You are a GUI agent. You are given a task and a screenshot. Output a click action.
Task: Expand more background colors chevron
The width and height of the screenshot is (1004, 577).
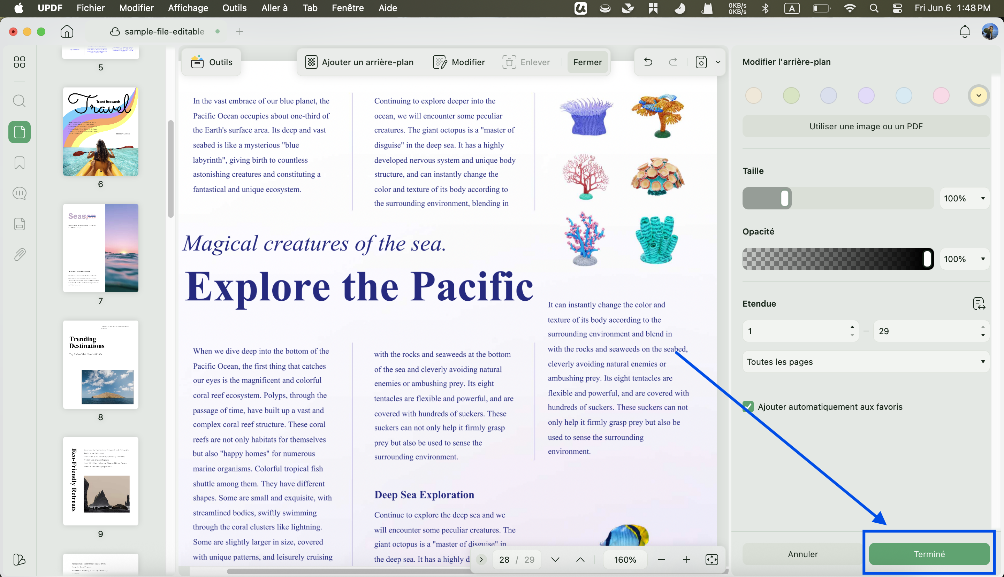979,95
